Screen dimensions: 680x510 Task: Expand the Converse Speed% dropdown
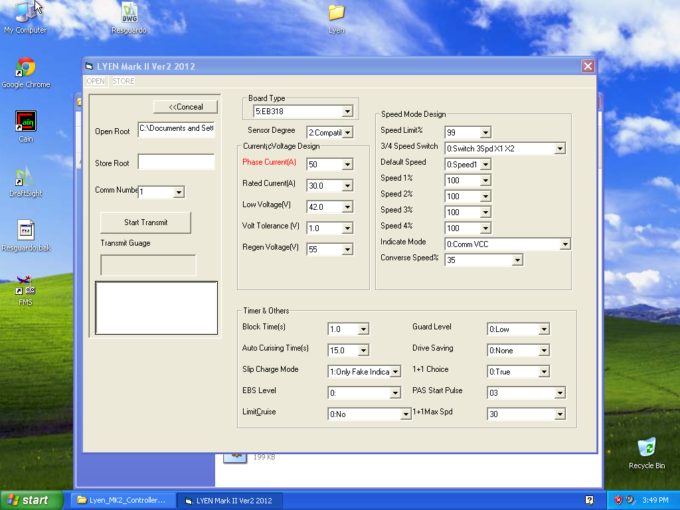click(x=517, y=260)
